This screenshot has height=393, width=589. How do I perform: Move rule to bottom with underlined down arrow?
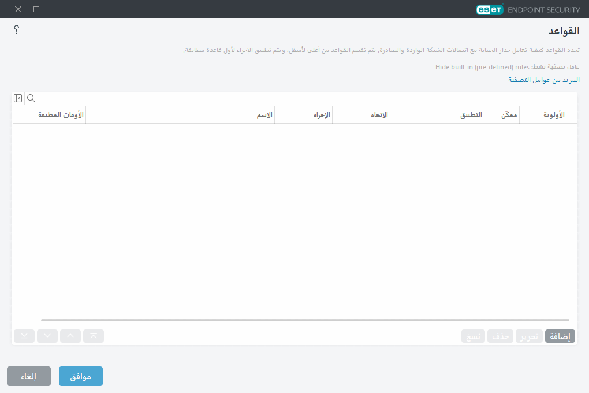[24, 336]
